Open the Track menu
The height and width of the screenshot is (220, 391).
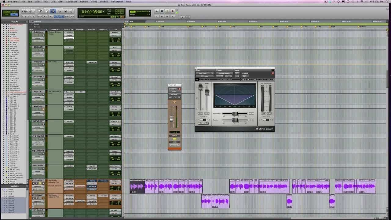45,2
